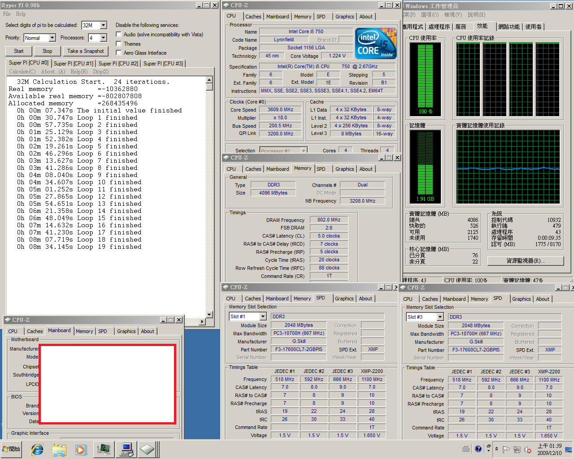Viewport: 574px width, 459px height.
Task: Open Hyper PI Help menu
Action: pos(21,14)
